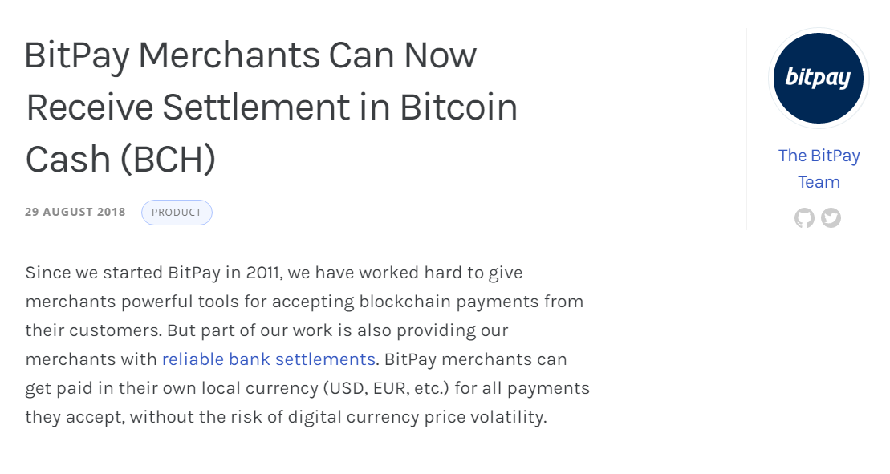
Task: Click 'Receive' starting the second headline line
Action: (90, 107)
